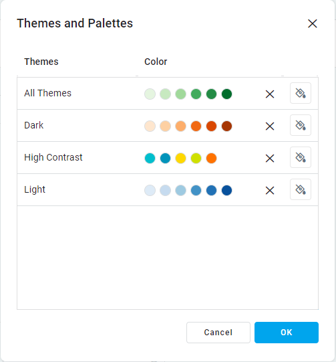The width and height of the screenshot is (336, 362).
Task: Open palette picker for Light theme
Action: click(x=301, y=189)
